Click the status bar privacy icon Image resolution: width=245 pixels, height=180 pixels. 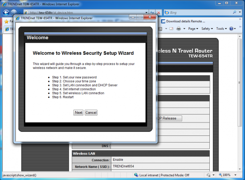click(x=208, y=175)
